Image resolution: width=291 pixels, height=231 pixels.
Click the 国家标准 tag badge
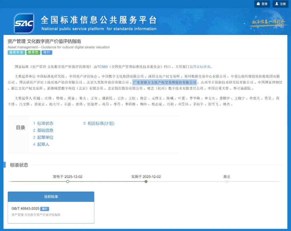click(16, 52)
